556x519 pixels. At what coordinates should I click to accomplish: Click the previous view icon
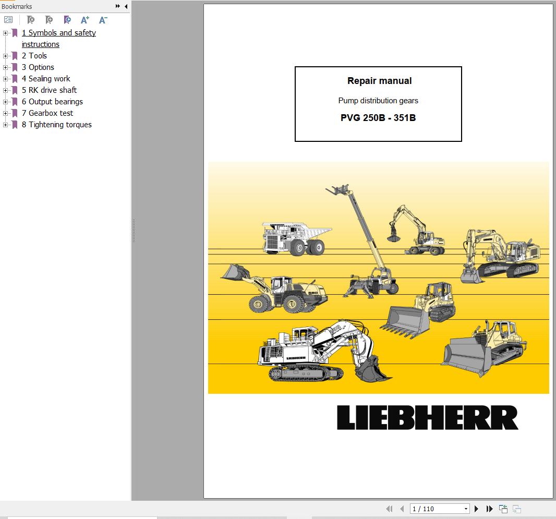coord(503,509)
